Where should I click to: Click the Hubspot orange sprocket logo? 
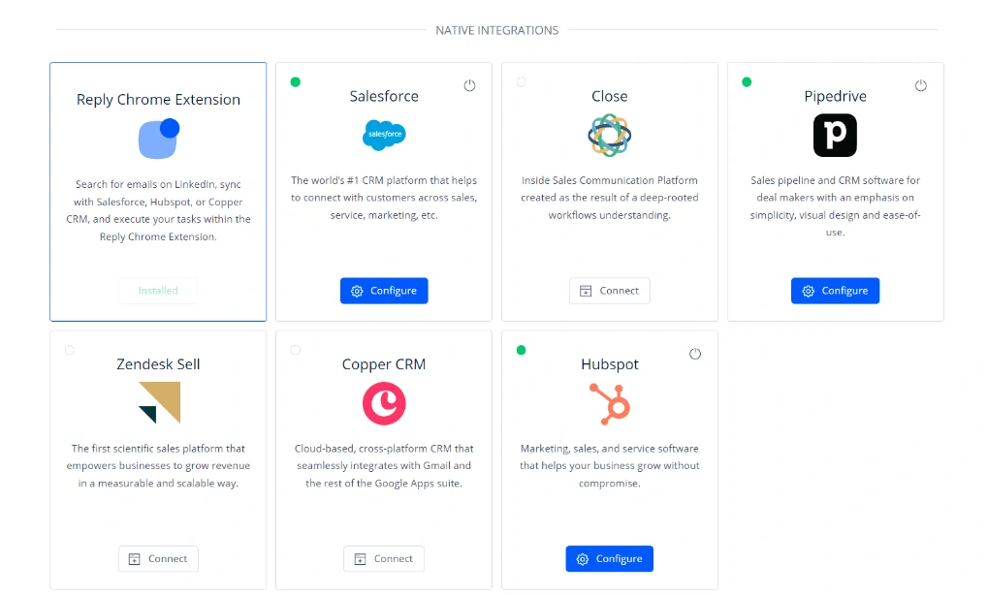[609, 403]
